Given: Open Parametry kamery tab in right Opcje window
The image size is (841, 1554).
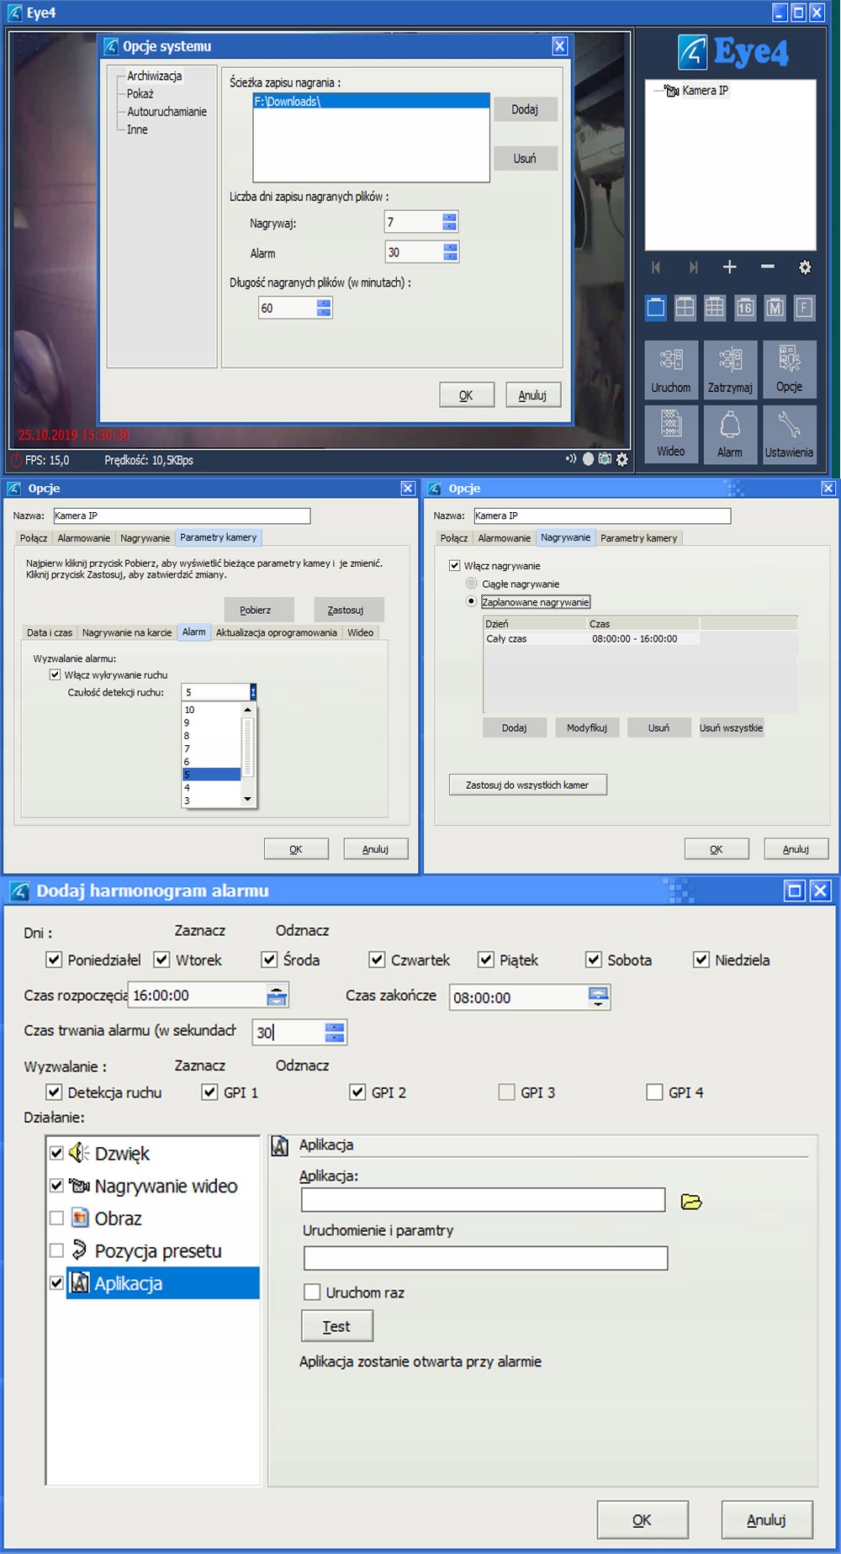Looking at the screenshot, I should pyautogui.click(x=638, y=538).
